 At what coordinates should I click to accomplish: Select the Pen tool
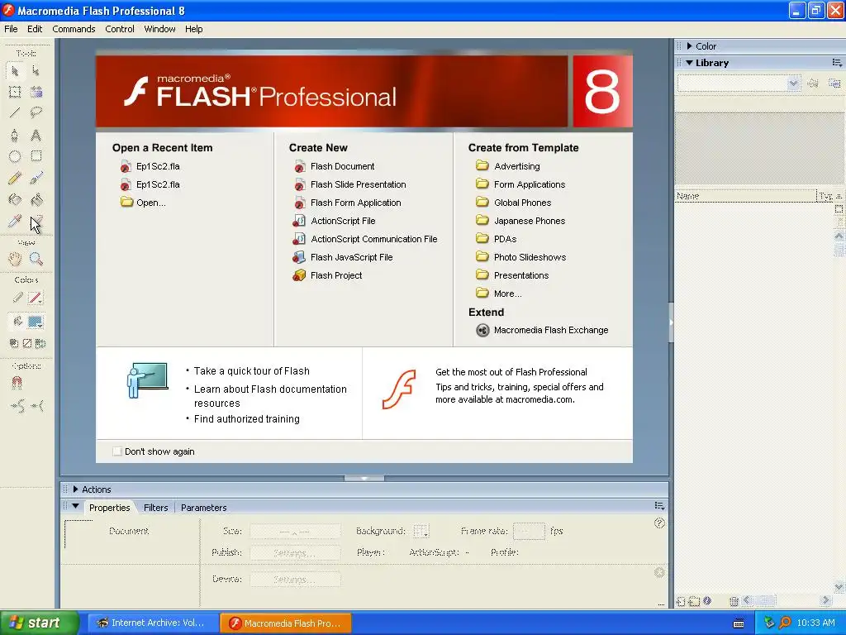[15, 135]
